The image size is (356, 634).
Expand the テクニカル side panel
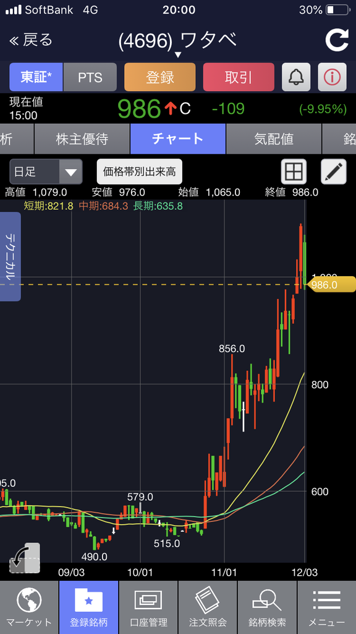[10, 256]
